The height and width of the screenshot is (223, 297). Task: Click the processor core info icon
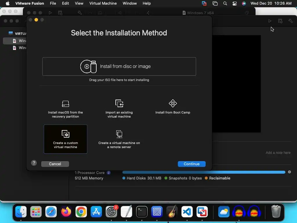coord(108,173)
